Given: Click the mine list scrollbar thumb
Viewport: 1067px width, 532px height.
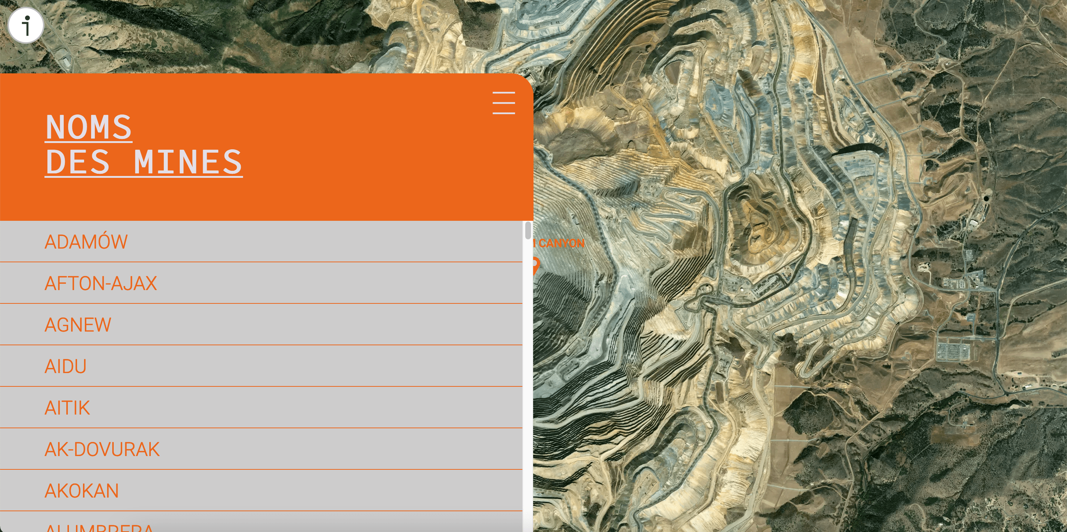Looking at the screenshot, I should 528,231.
